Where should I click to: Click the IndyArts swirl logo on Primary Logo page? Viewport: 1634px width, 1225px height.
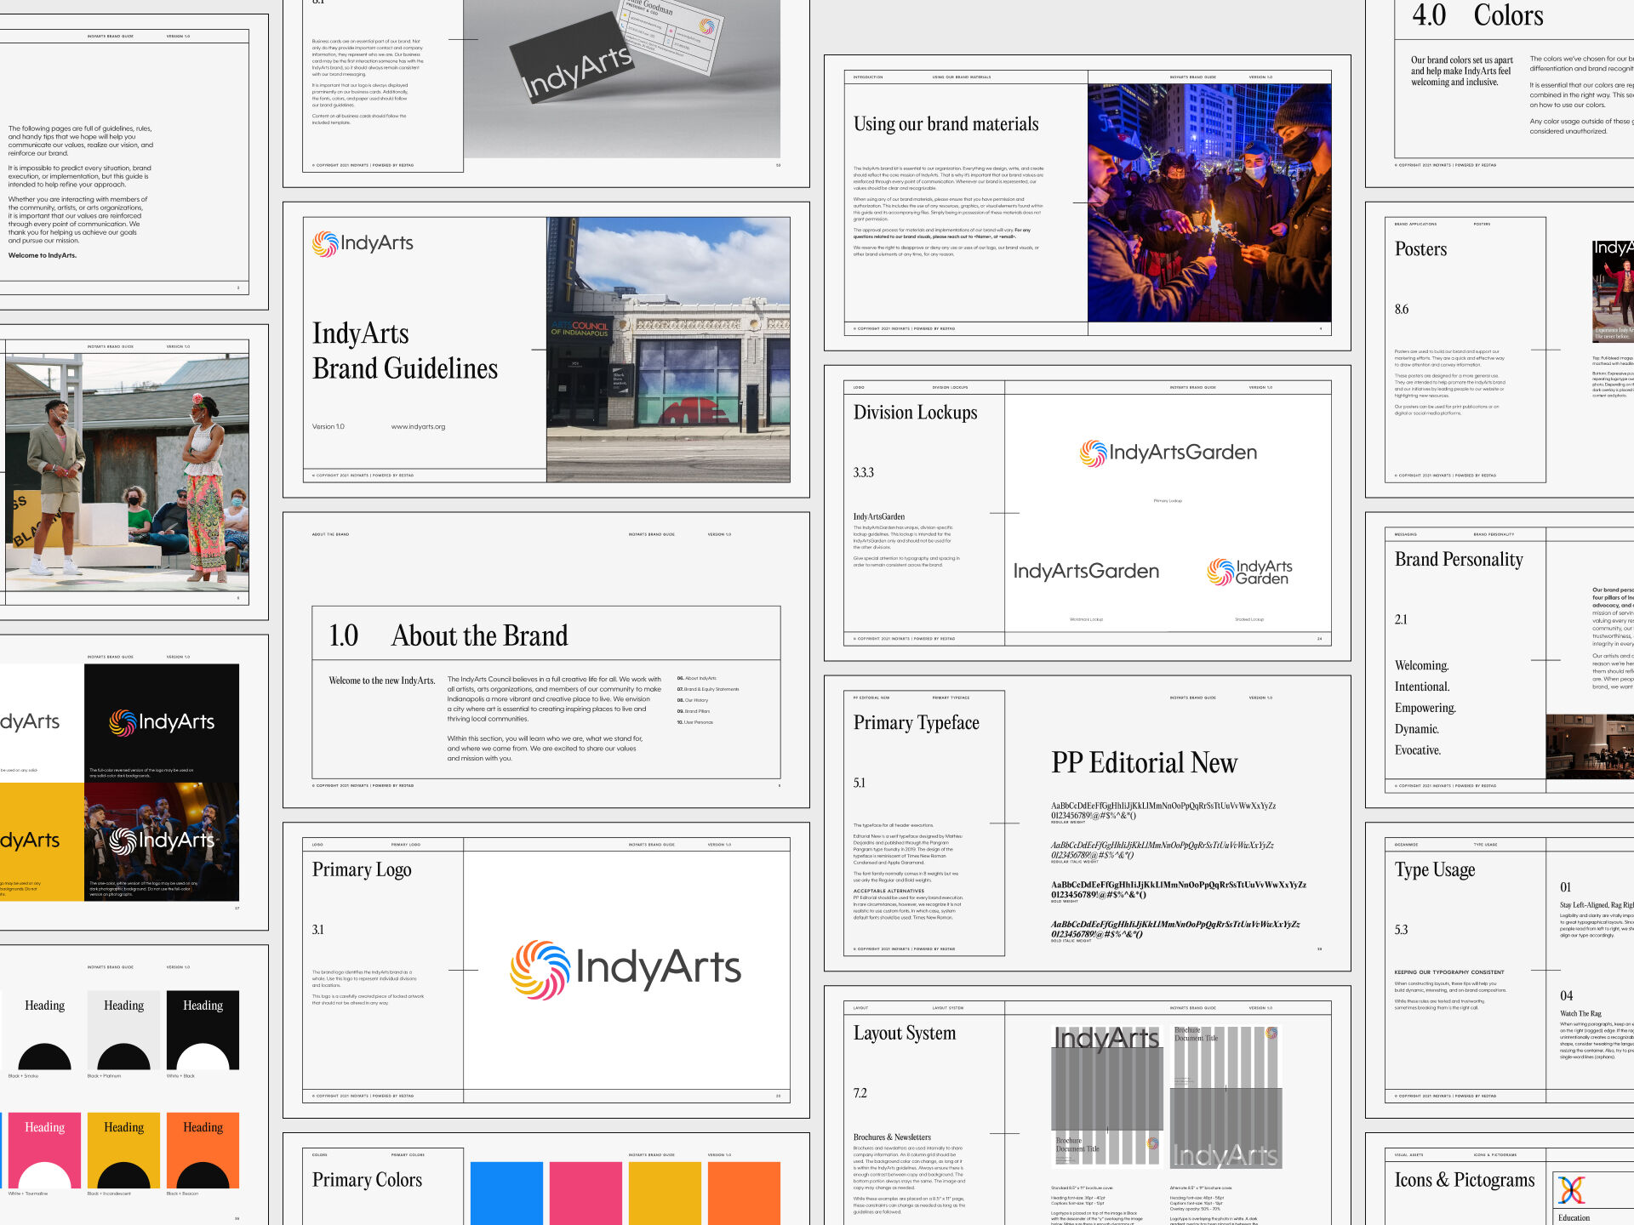pyautogui.click(x=540, y=969)
